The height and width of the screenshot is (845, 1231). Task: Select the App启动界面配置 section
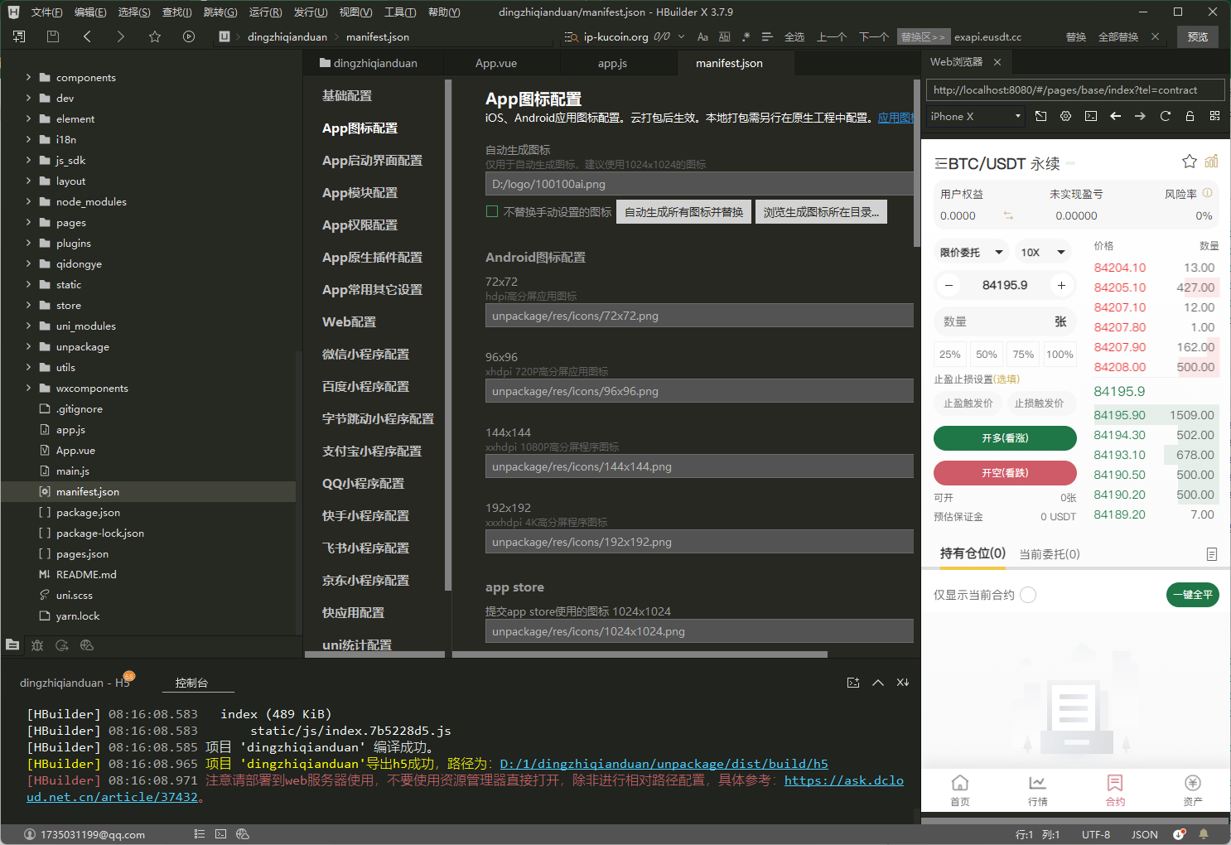372,160
